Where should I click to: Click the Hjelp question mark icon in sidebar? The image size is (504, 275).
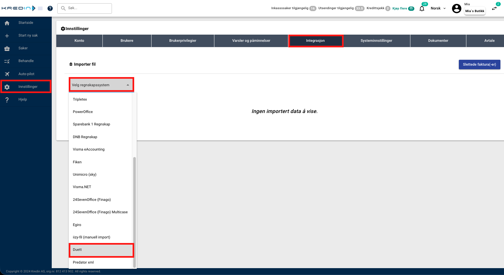7,100
